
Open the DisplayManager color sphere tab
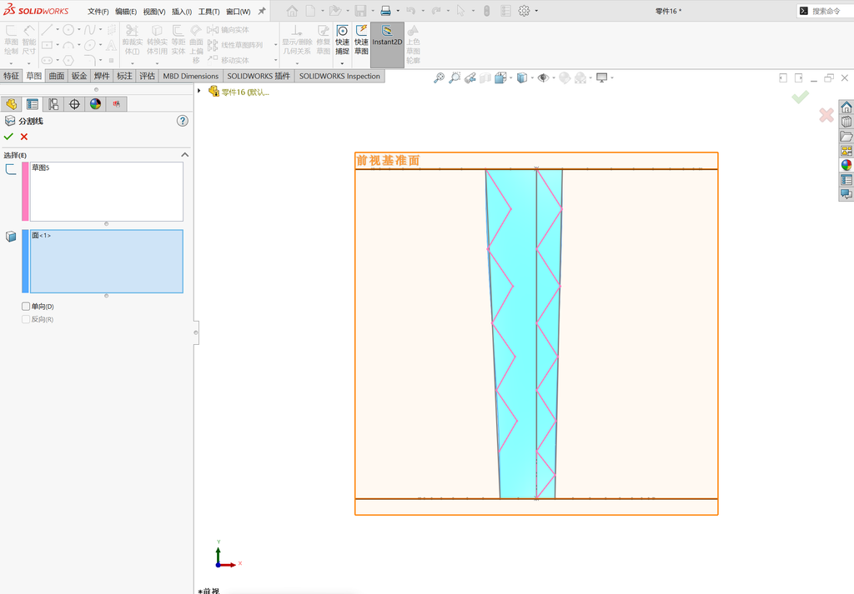tap(95, 104)
